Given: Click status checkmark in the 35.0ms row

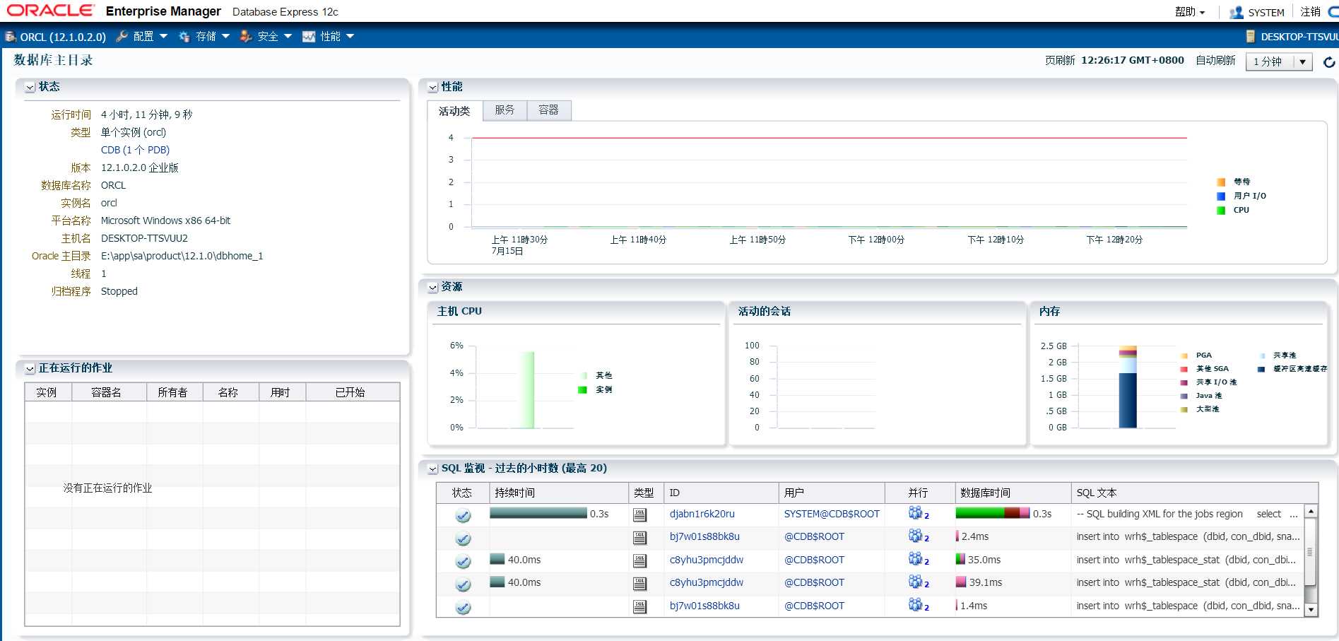Looking at the screenshot, I should click(x=463, y=562).
